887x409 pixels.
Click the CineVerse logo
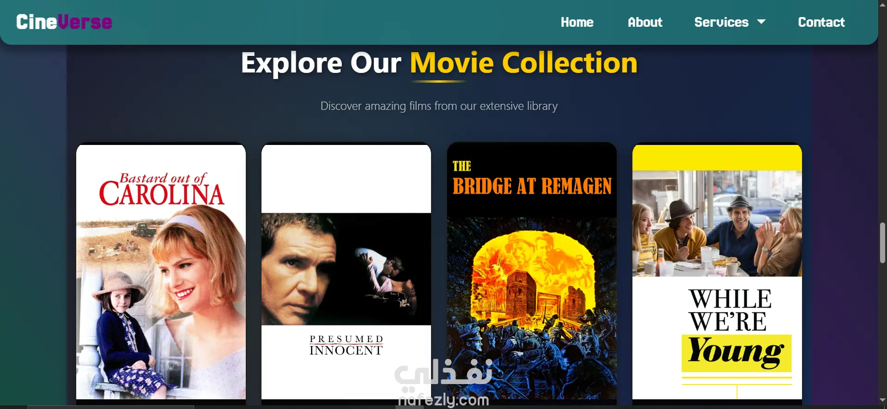(64, 22)
